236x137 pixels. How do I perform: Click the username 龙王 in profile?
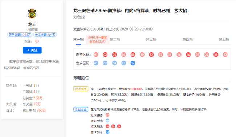[32, 24]
